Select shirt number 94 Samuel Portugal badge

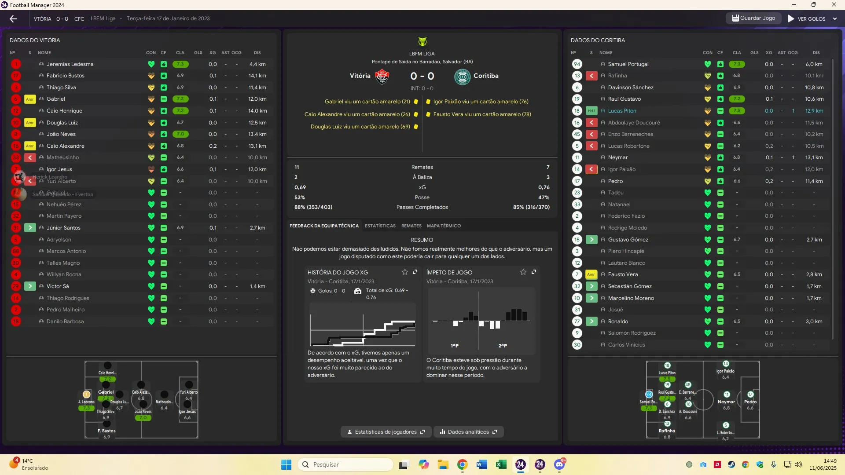(577, 64)
